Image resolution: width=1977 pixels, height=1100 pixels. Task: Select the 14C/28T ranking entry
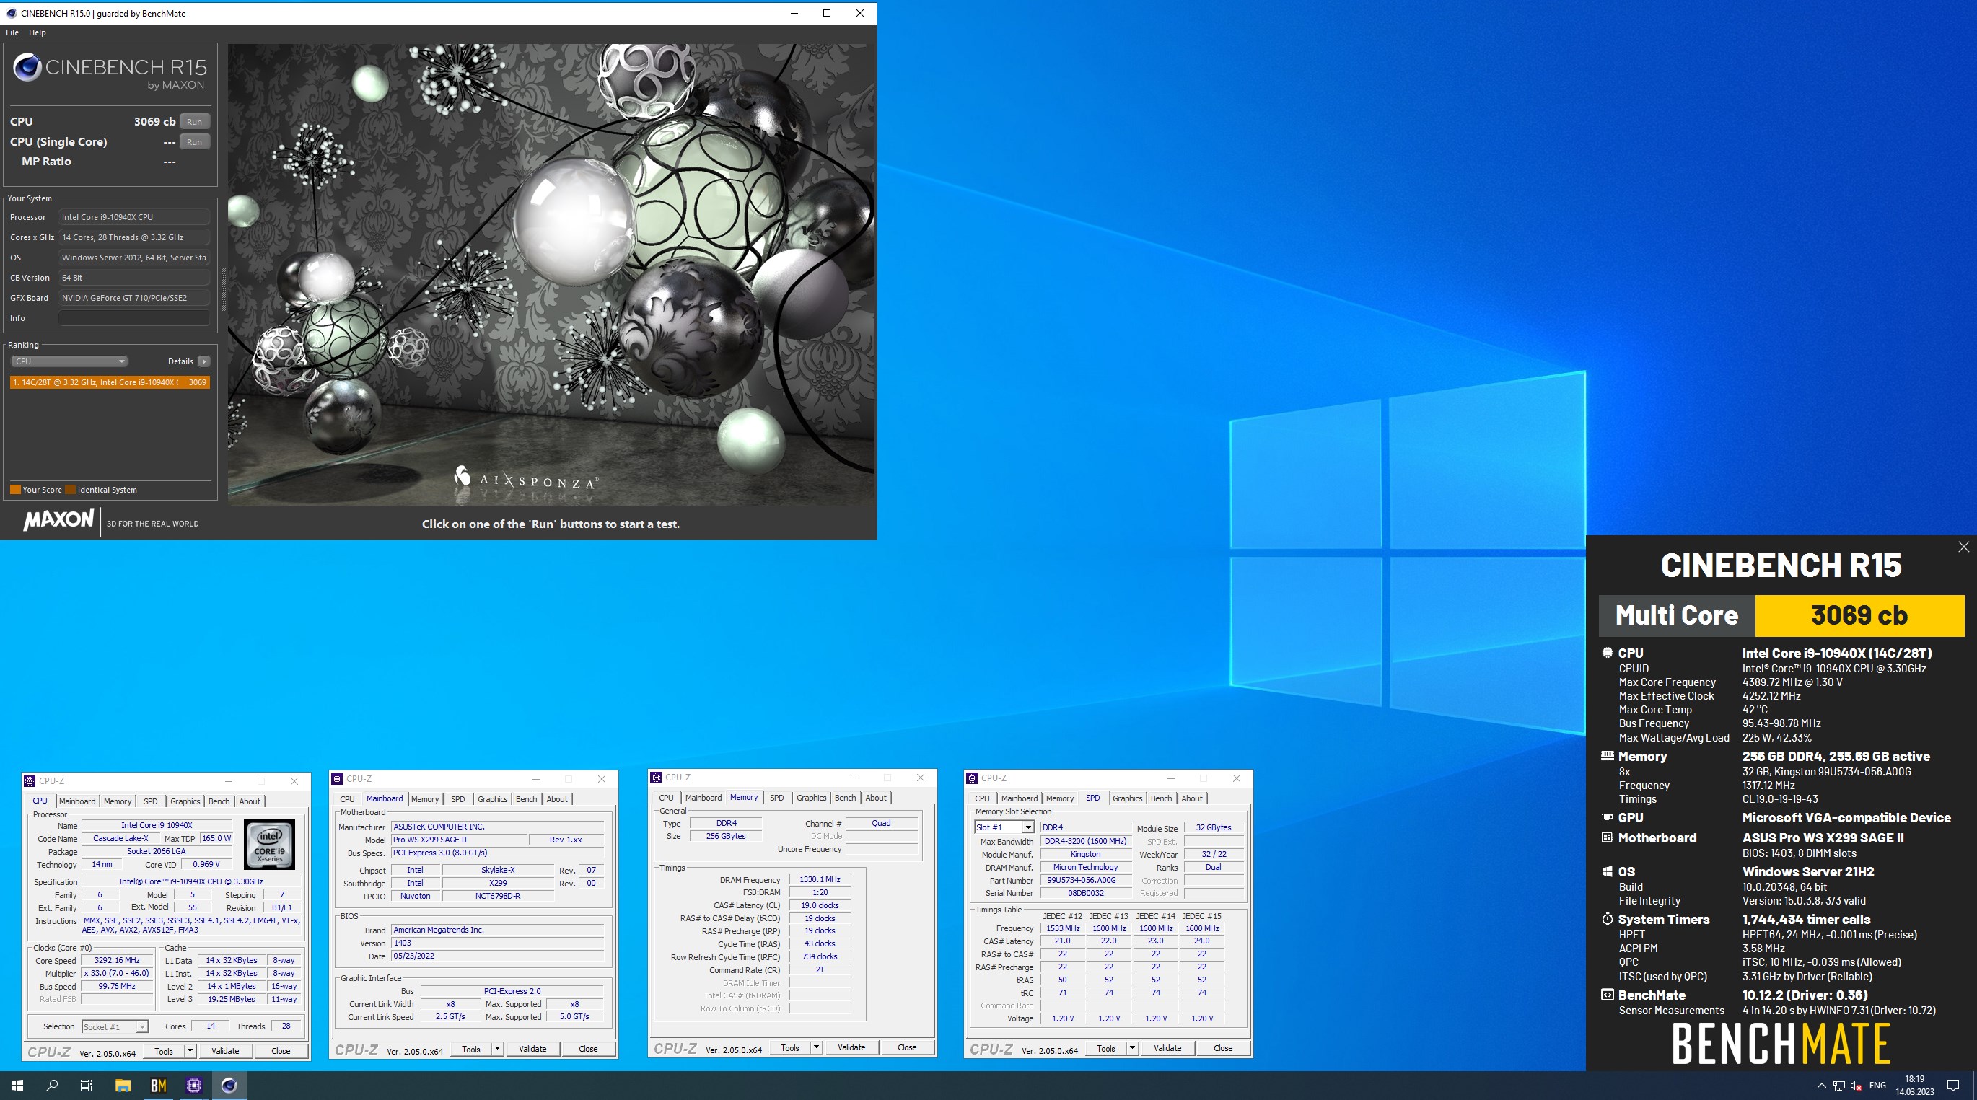(x=110, y=382)
